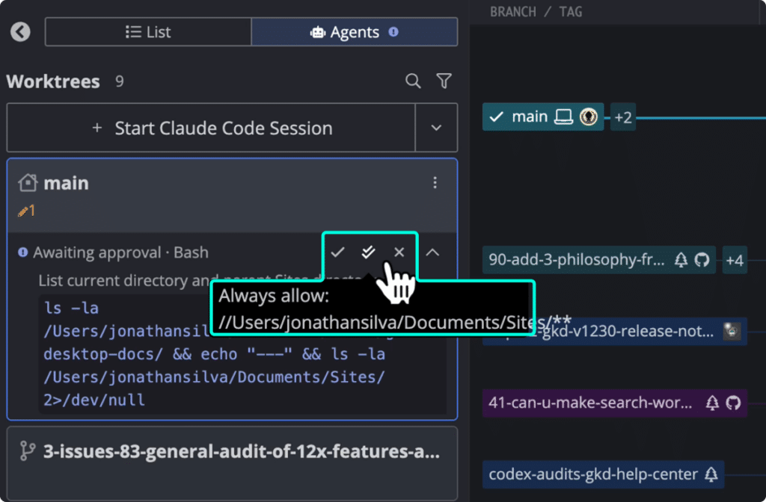Click GitHub icon on 41-can-u-make-search branch
The width and height of the screenshot is (766, 502).
tap(733, 403)
